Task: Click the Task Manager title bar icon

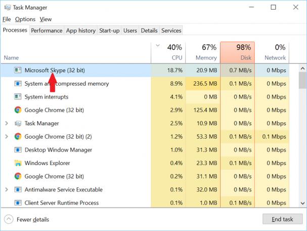Action: pyautogui.click(x=8, y=8)
